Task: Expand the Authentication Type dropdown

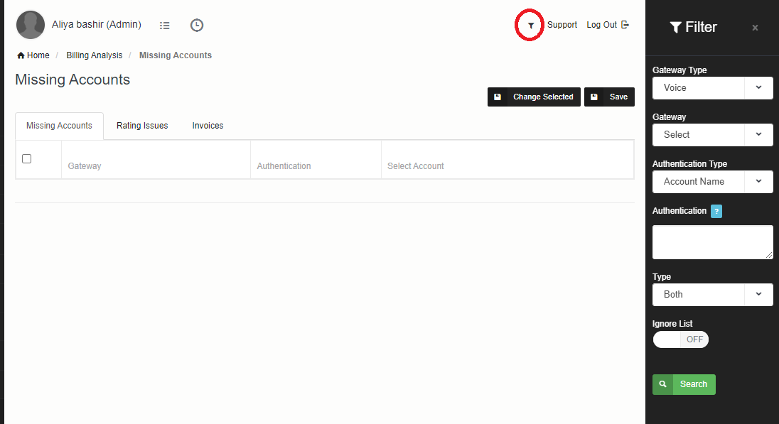Action: coord(712,182)
